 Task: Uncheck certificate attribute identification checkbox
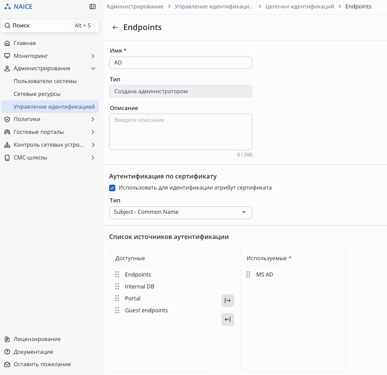click(112, 188)
